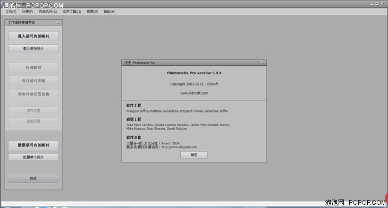Viewport: 388px width, 208px height.
Task: Click the 软件汉化 heading
Action: pyautogui.click(x=133, y=137)
